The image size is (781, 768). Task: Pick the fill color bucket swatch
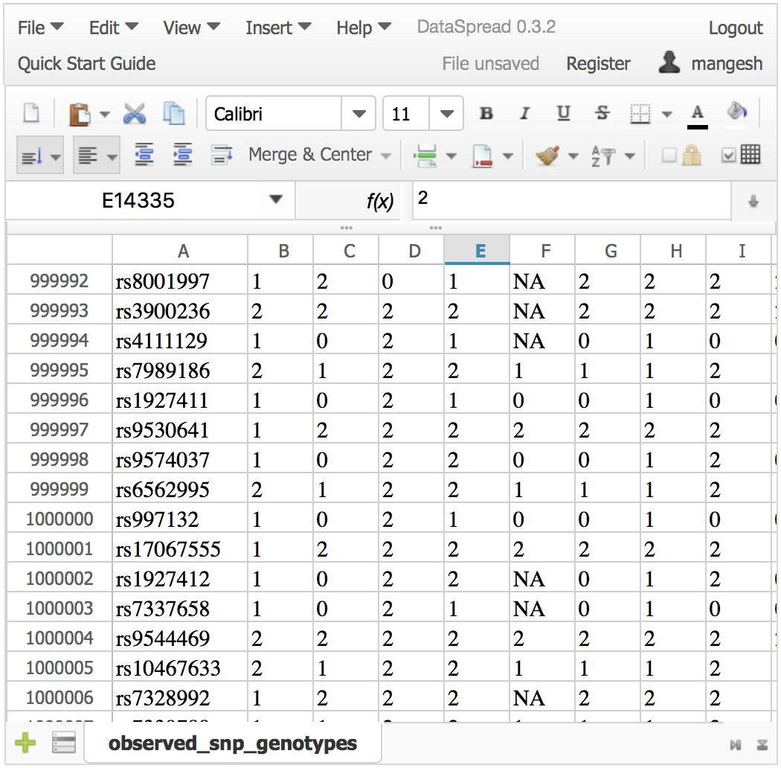(736, 113)
